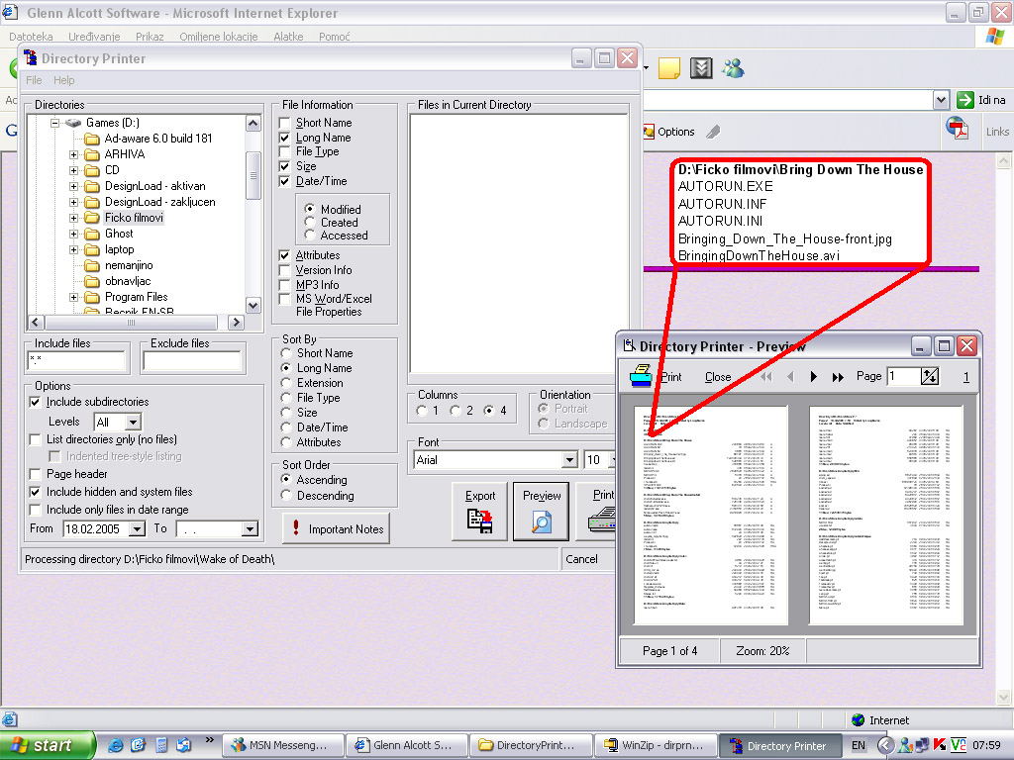Enable the MP3 Info checkbox
This screenshot has height=760, width=1014.
tap(284, 285)
